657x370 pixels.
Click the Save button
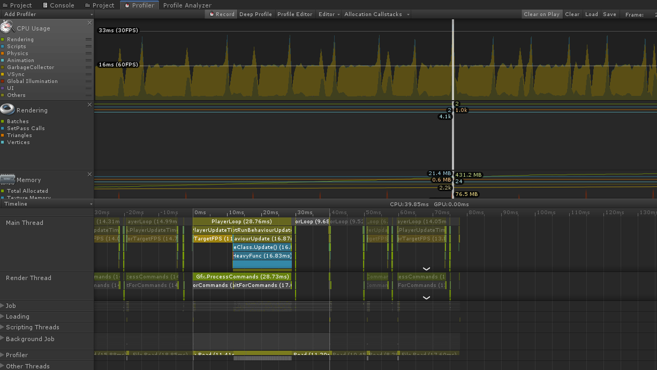[609, 14]
